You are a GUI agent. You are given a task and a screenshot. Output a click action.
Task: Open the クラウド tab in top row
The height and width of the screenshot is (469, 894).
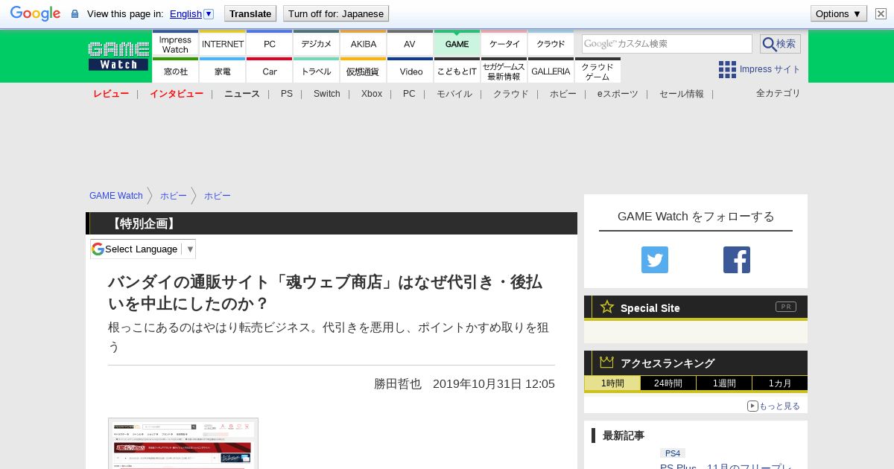click(551, 44)
